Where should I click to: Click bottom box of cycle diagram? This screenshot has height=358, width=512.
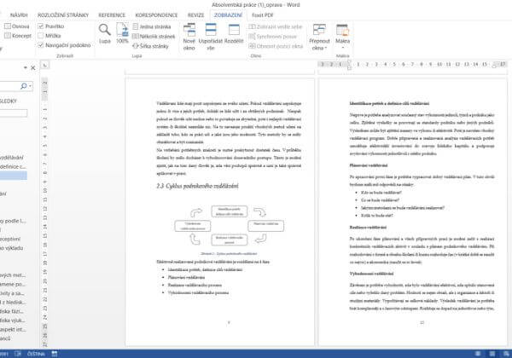click(230, 240)
